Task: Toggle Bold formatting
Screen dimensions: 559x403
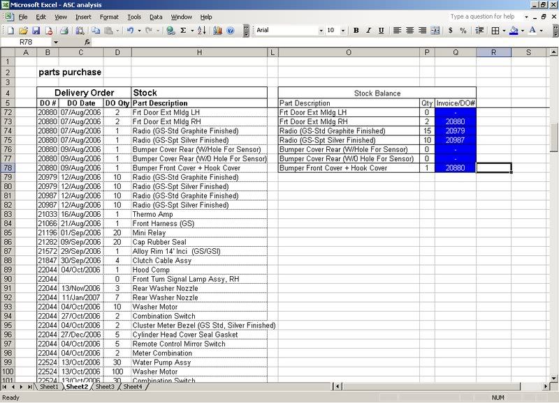Action: click(x=356, y=31)
